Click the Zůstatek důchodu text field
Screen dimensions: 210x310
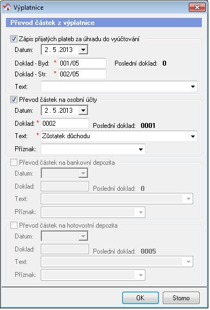(115, 136)
